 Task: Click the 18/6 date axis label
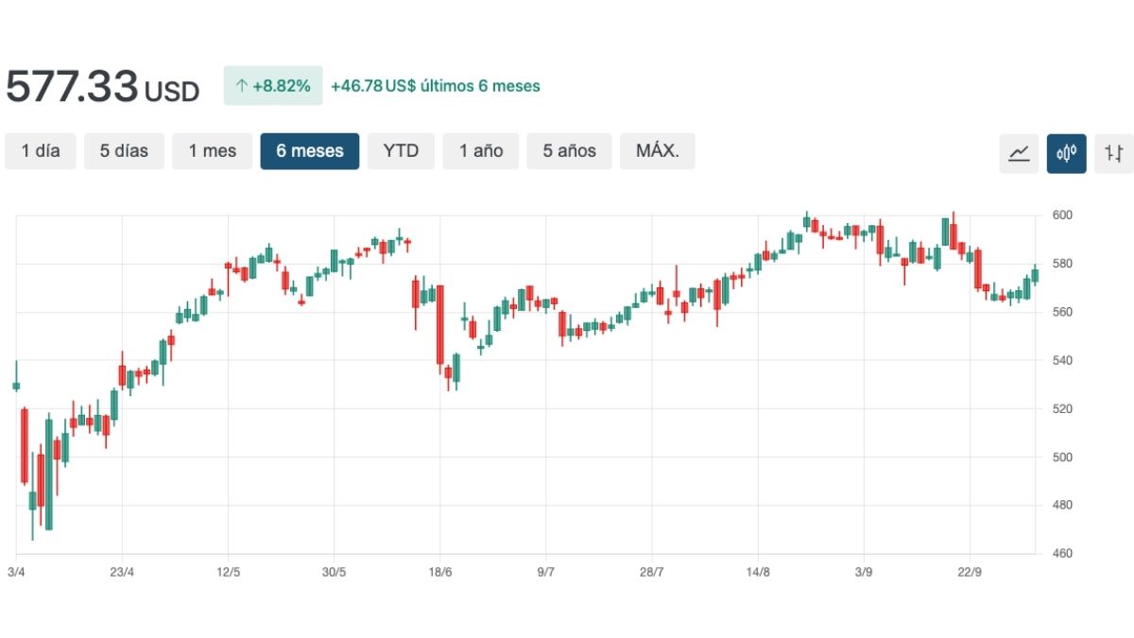click(439, 572)
